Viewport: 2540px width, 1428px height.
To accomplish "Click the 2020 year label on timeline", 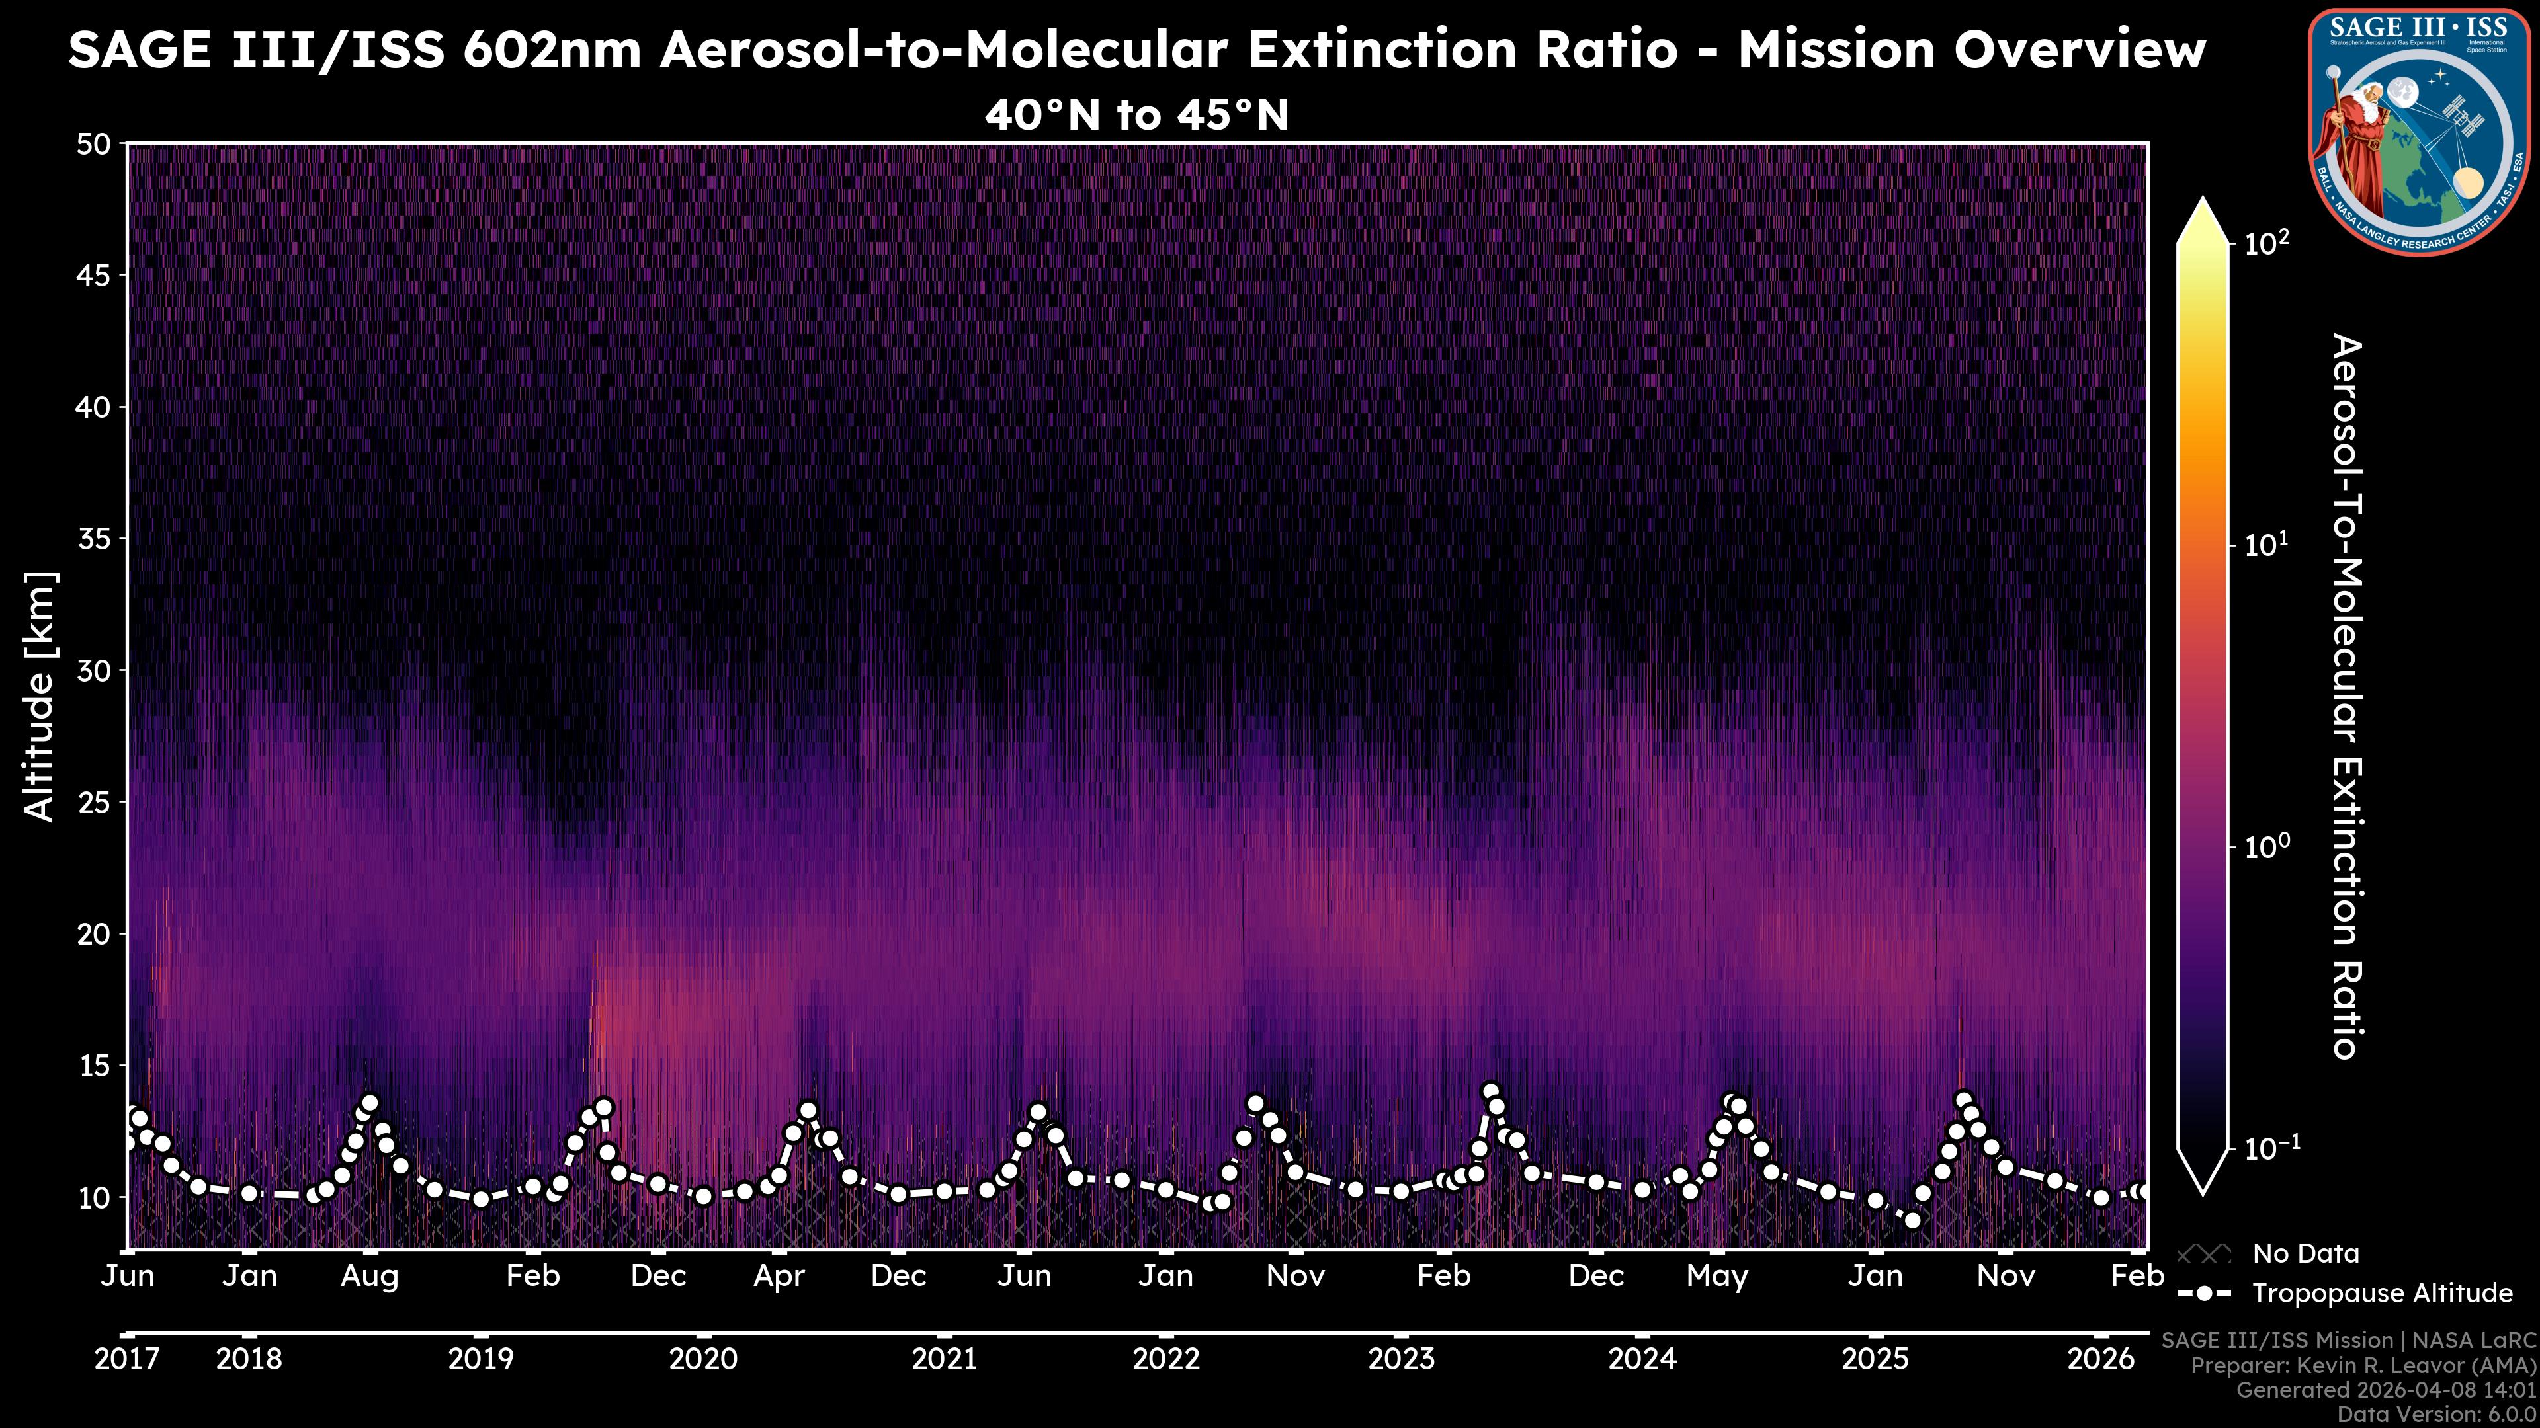I will point(703,1359).
